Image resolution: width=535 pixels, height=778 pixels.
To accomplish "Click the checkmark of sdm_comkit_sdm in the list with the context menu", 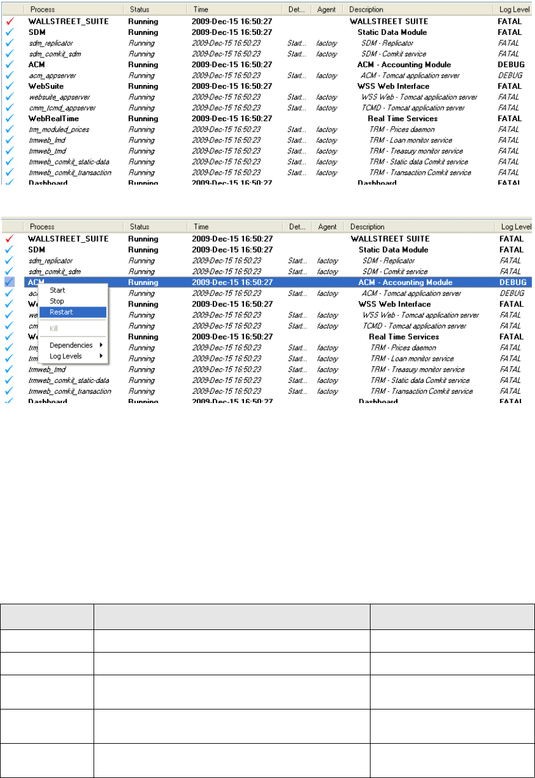I will 9,272.
